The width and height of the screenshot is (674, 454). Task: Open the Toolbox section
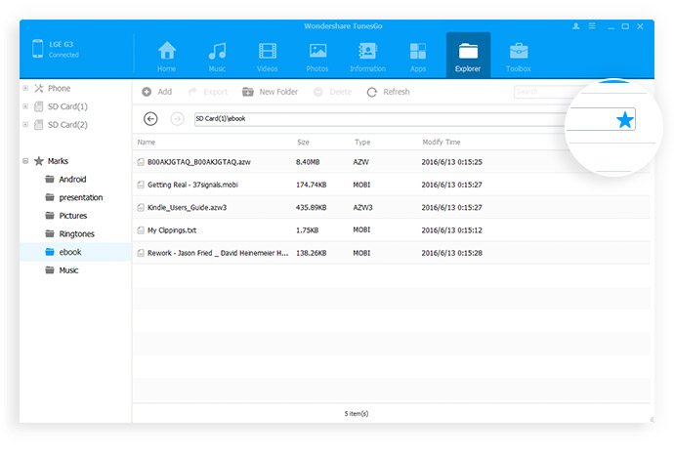pos(519,57)
